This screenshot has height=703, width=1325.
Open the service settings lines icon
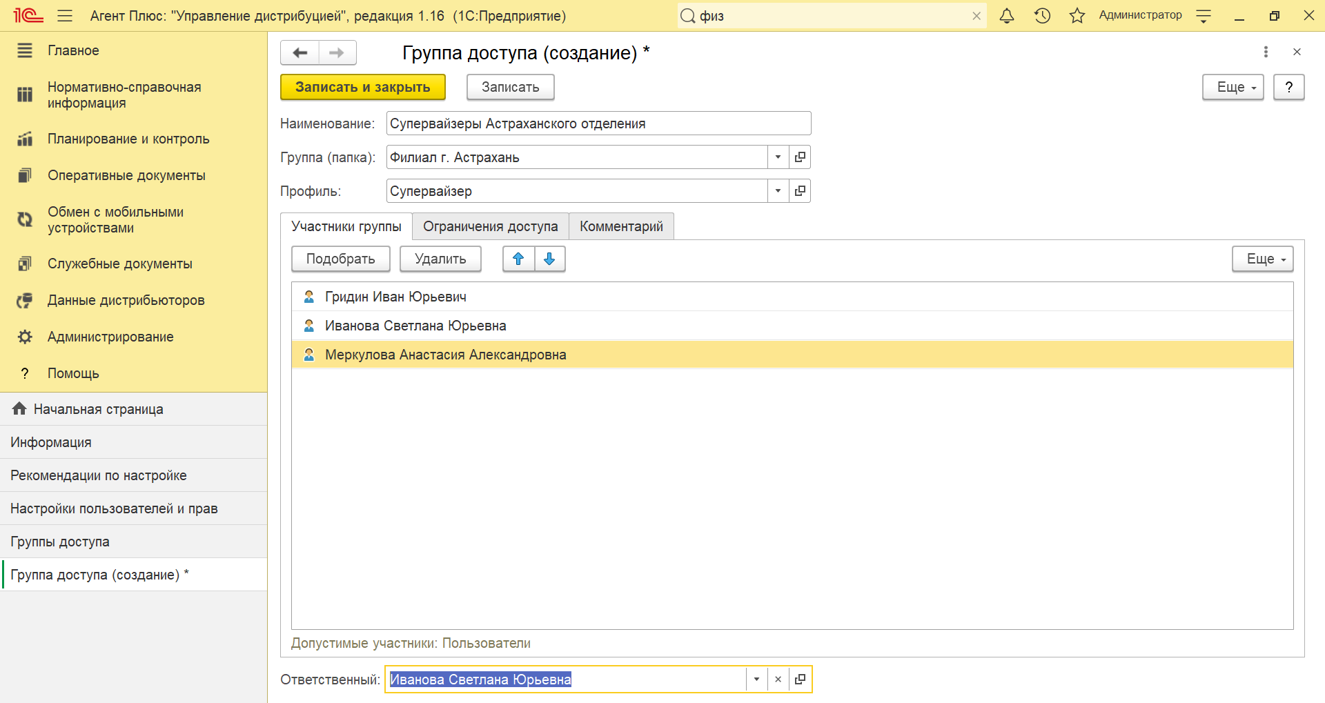[1204, 16]
